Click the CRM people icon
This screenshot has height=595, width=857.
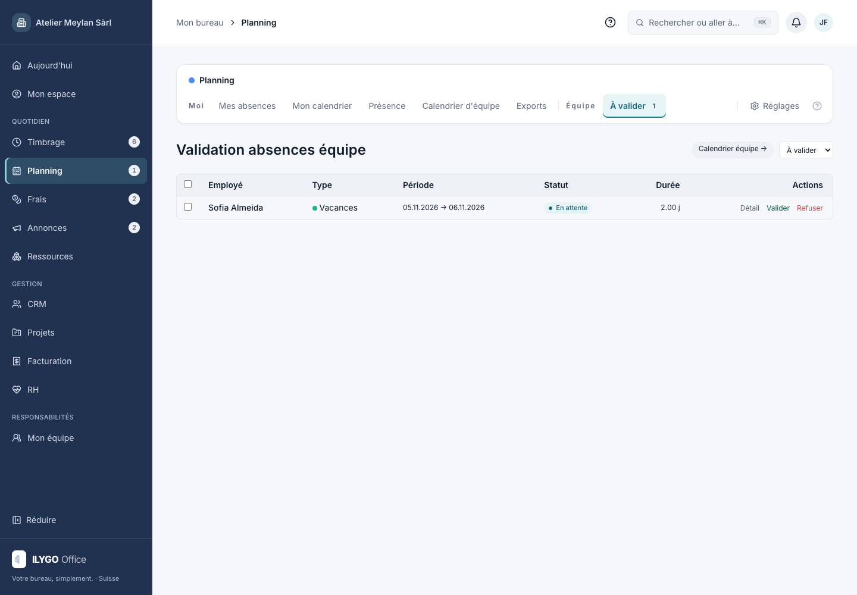click(x=17, y=304)
